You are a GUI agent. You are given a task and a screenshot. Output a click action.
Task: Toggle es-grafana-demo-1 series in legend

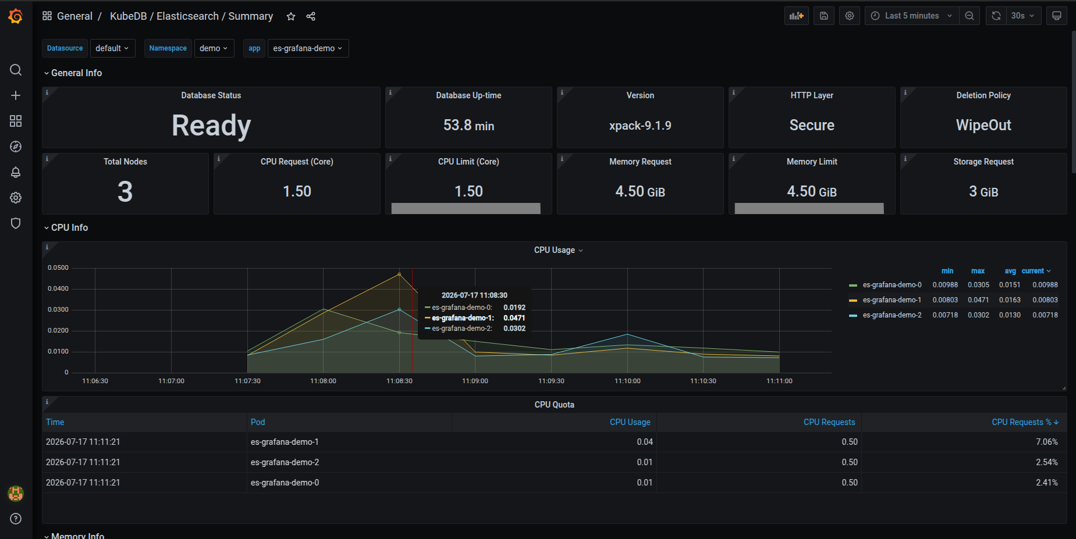892,300
